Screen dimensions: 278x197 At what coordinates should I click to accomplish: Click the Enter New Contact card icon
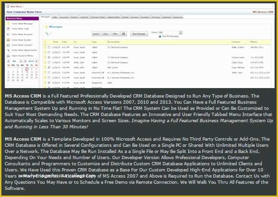pyautogui.click(x=9, y=45)
